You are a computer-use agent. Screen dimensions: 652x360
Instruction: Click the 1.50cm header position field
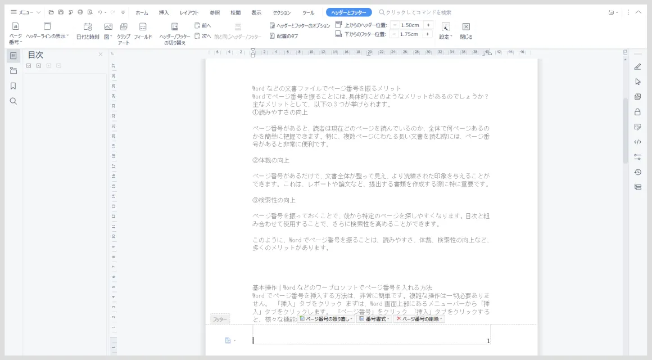pos(410,25)
